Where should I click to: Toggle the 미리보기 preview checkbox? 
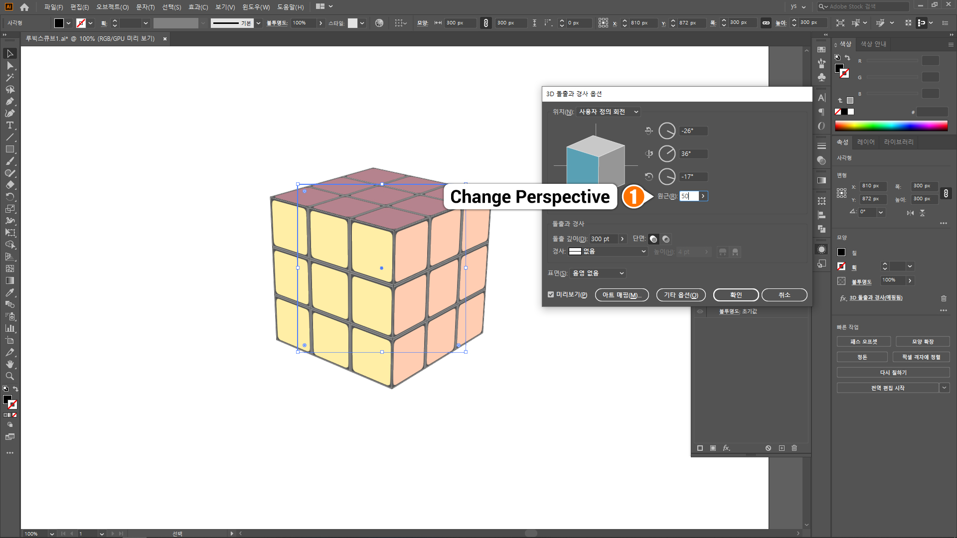coord(551,294)
